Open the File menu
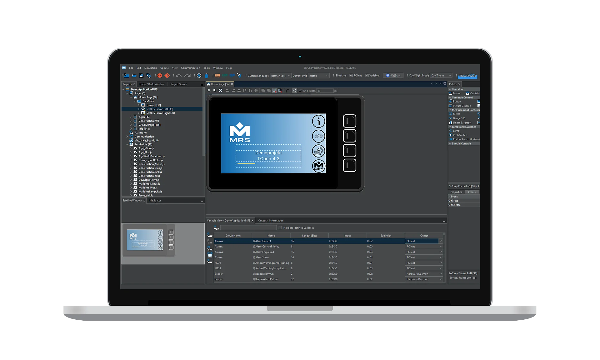The image size is (600, 360). pos(131,68)
